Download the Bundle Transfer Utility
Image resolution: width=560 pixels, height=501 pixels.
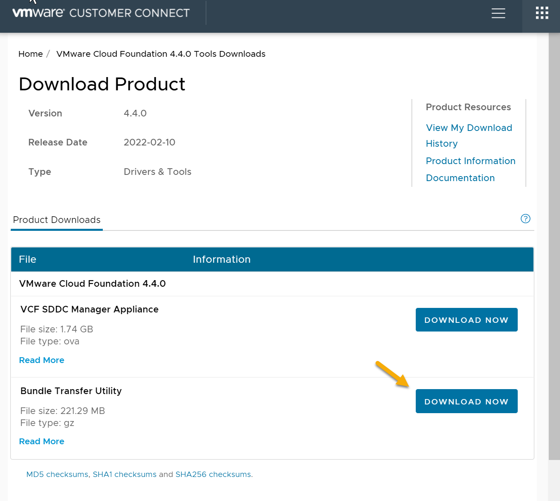click(466, 401)
